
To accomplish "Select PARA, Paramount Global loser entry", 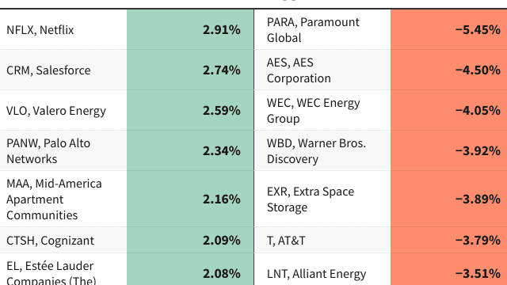I will tap(313, 30).
